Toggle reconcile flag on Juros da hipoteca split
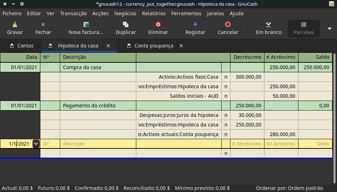 (226, 115)
